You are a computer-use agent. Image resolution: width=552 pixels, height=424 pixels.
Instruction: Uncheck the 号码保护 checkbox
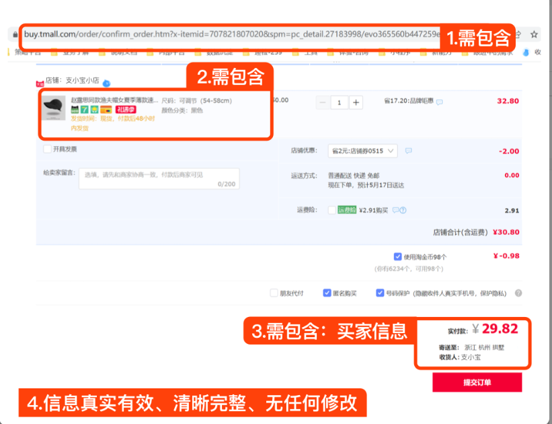(380, 293)
